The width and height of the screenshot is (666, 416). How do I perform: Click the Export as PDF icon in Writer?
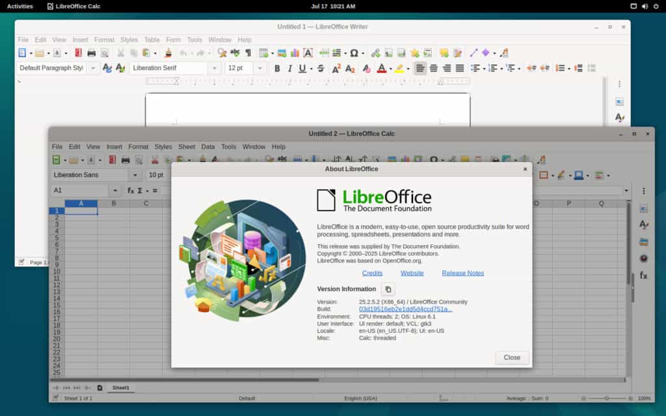point(78,53)
